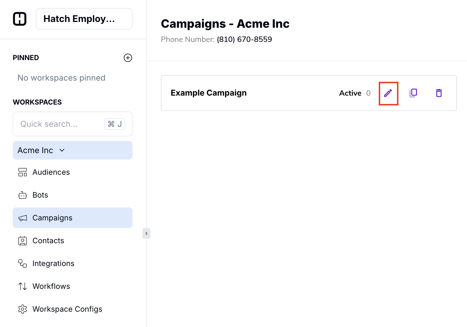
Task: Open the Workflows section
Action: [51, 286]
